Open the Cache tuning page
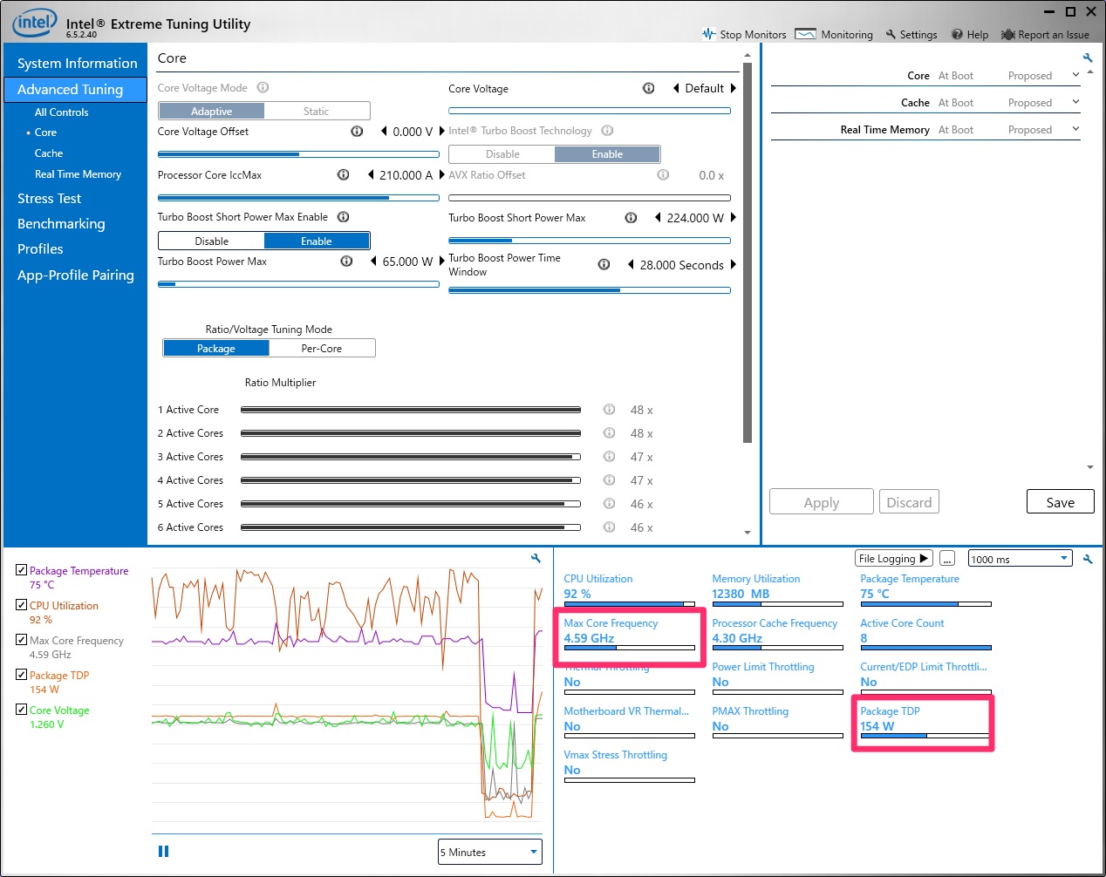 click(x=49, y=153)
